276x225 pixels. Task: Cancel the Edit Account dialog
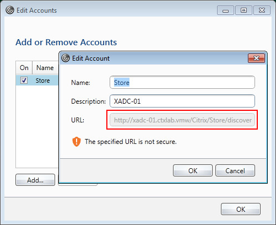[x=235, y=170]
